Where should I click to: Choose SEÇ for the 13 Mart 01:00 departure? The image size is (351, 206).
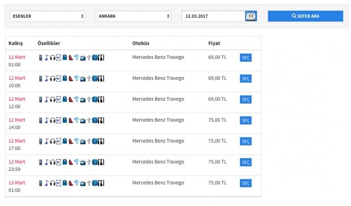pyautogui.click(x=246, y=183)
